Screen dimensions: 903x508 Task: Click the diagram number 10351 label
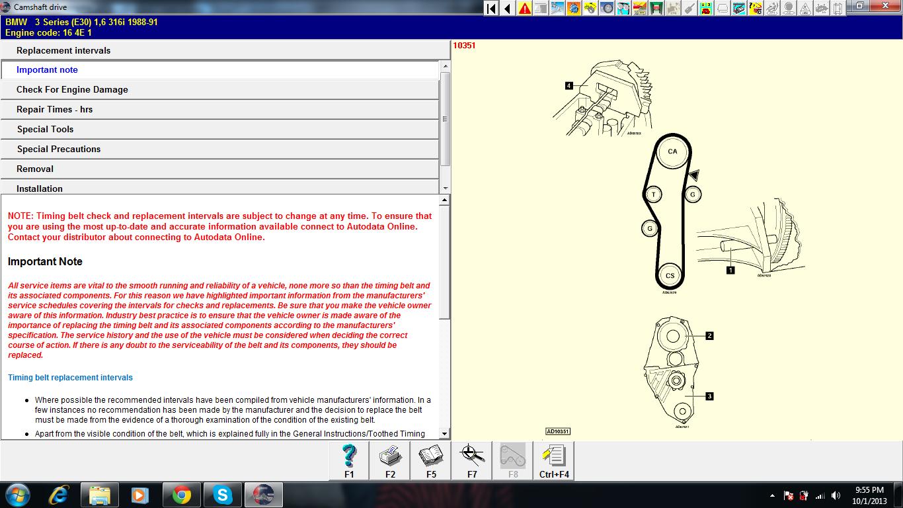464,46
